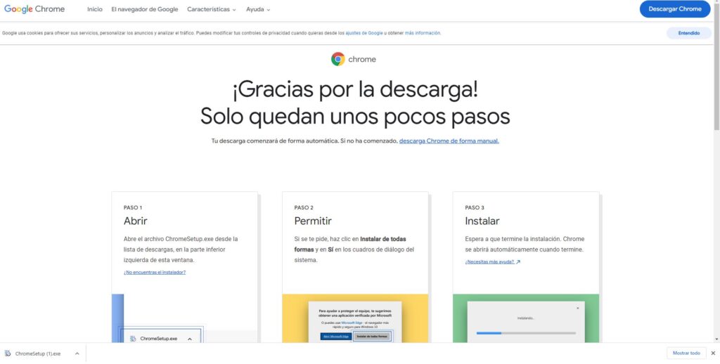Click the Descargar Chrome button
This screenshot has width=720, height=364.
(x=675, y=9)
